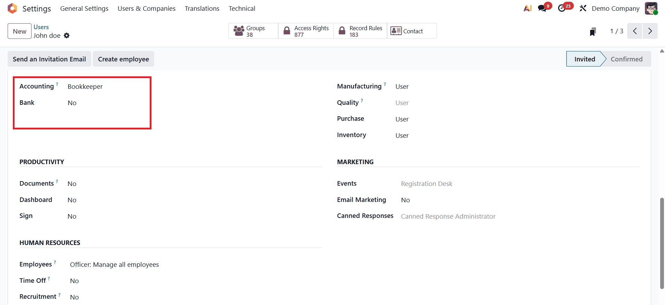665x305 pixels.
Task: Open the activities clock icon
Action: click(x=562, y=8)
